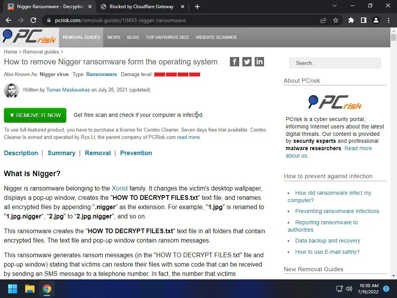
Task: Click the Home breadcrumb link
Action: 10,52
